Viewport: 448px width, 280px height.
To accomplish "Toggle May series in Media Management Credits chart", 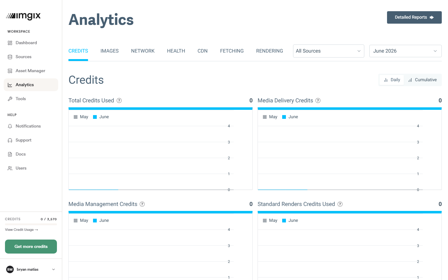I will (81, 221).
